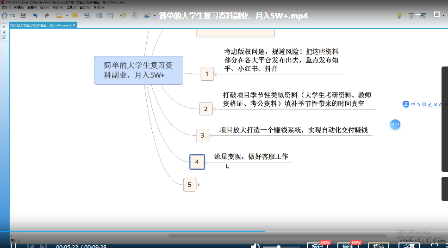Screen dimensions: 448x248
Task: Toggle video fullscreen icon
Action: click(x=434, y=246)
